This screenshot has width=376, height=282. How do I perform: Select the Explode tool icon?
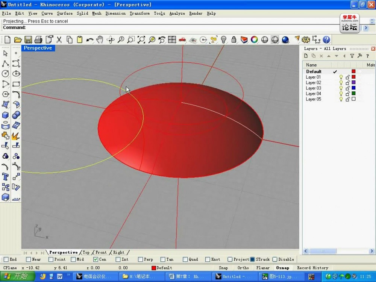click(x=16, y=136)
